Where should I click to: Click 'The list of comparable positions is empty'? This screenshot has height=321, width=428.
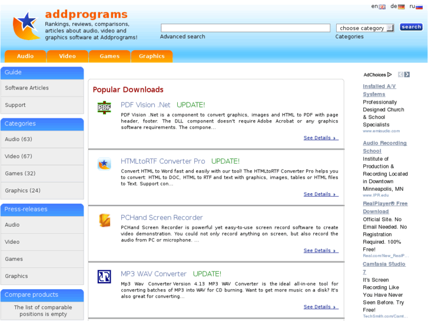[43, 311]
